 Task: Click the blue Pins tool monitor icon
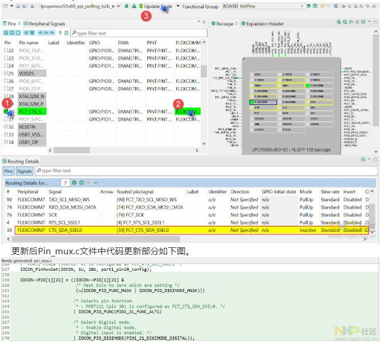point(336,6)
